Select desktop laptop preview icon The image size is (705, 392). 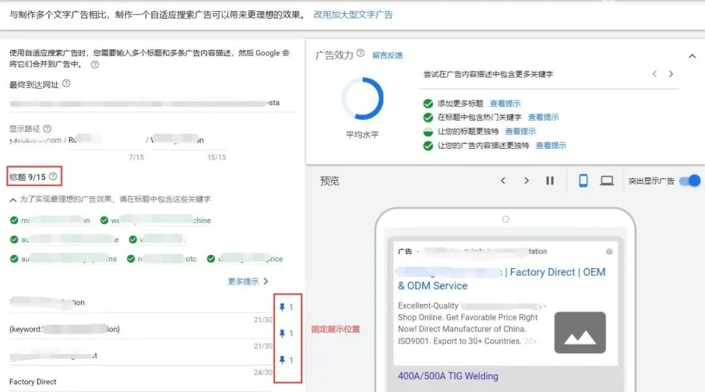pos(606,181)
